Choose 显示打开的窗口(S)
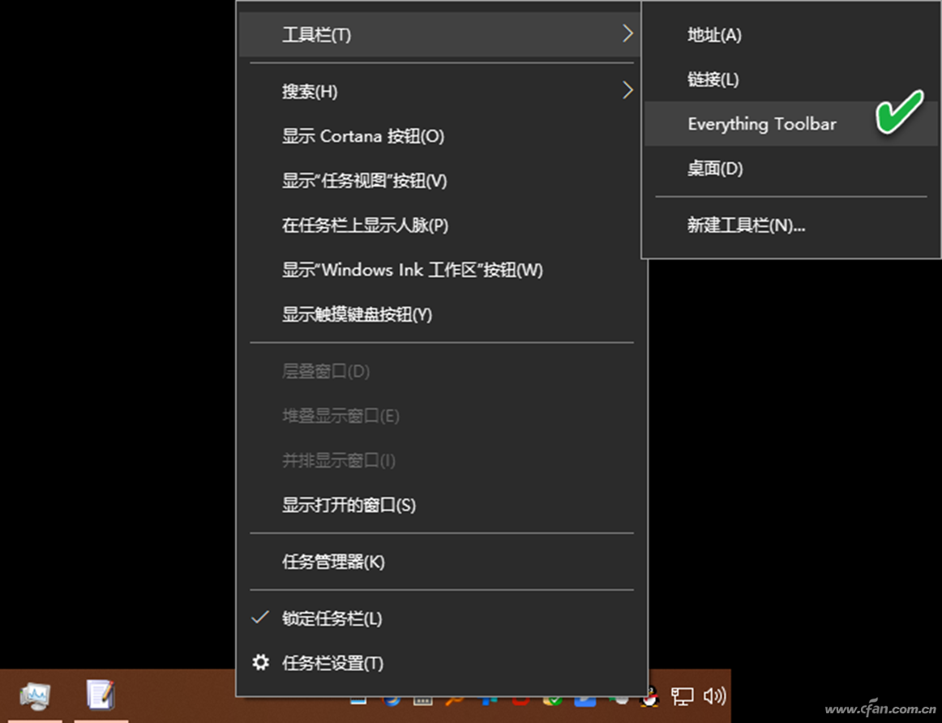 coord(440,505)
